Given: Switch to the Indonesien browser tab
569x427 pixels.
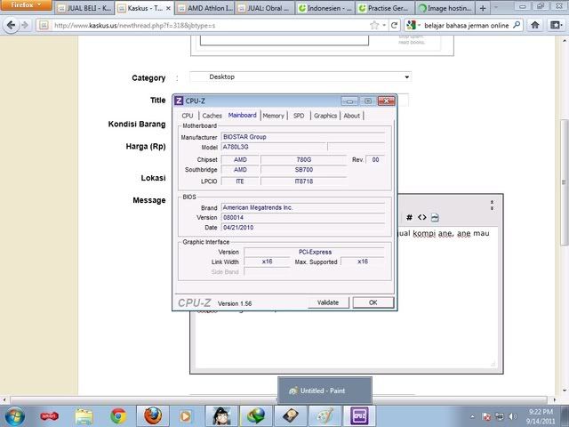Looking at the screenshot, I should (325, 8).
